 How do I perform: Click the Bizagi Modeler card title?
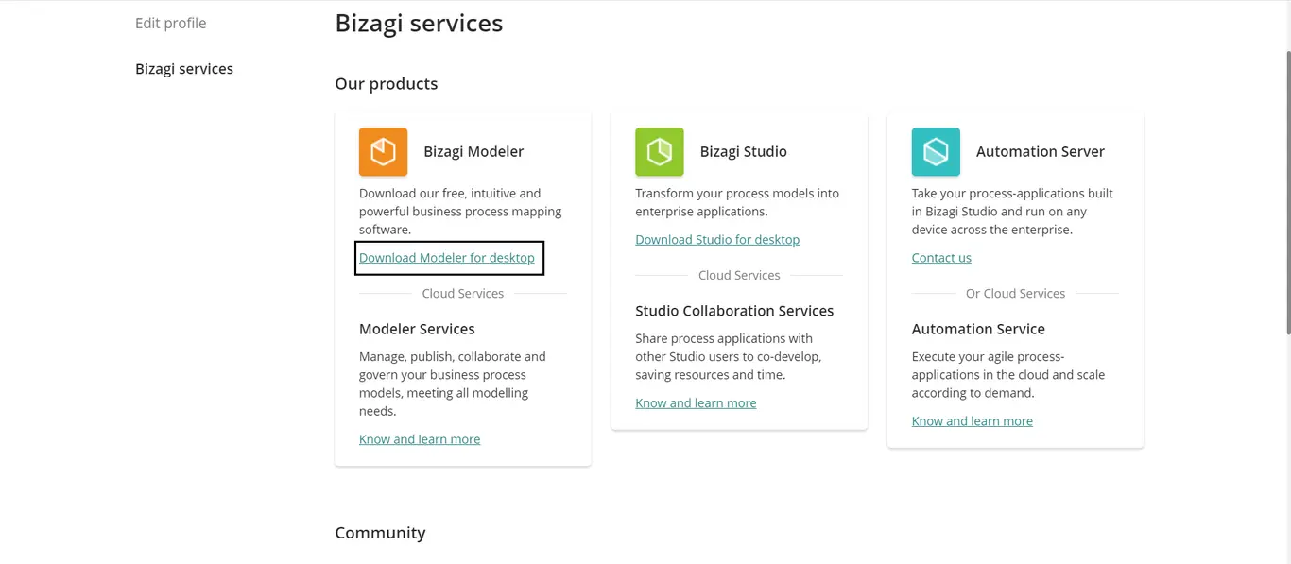tap(473, 151)
